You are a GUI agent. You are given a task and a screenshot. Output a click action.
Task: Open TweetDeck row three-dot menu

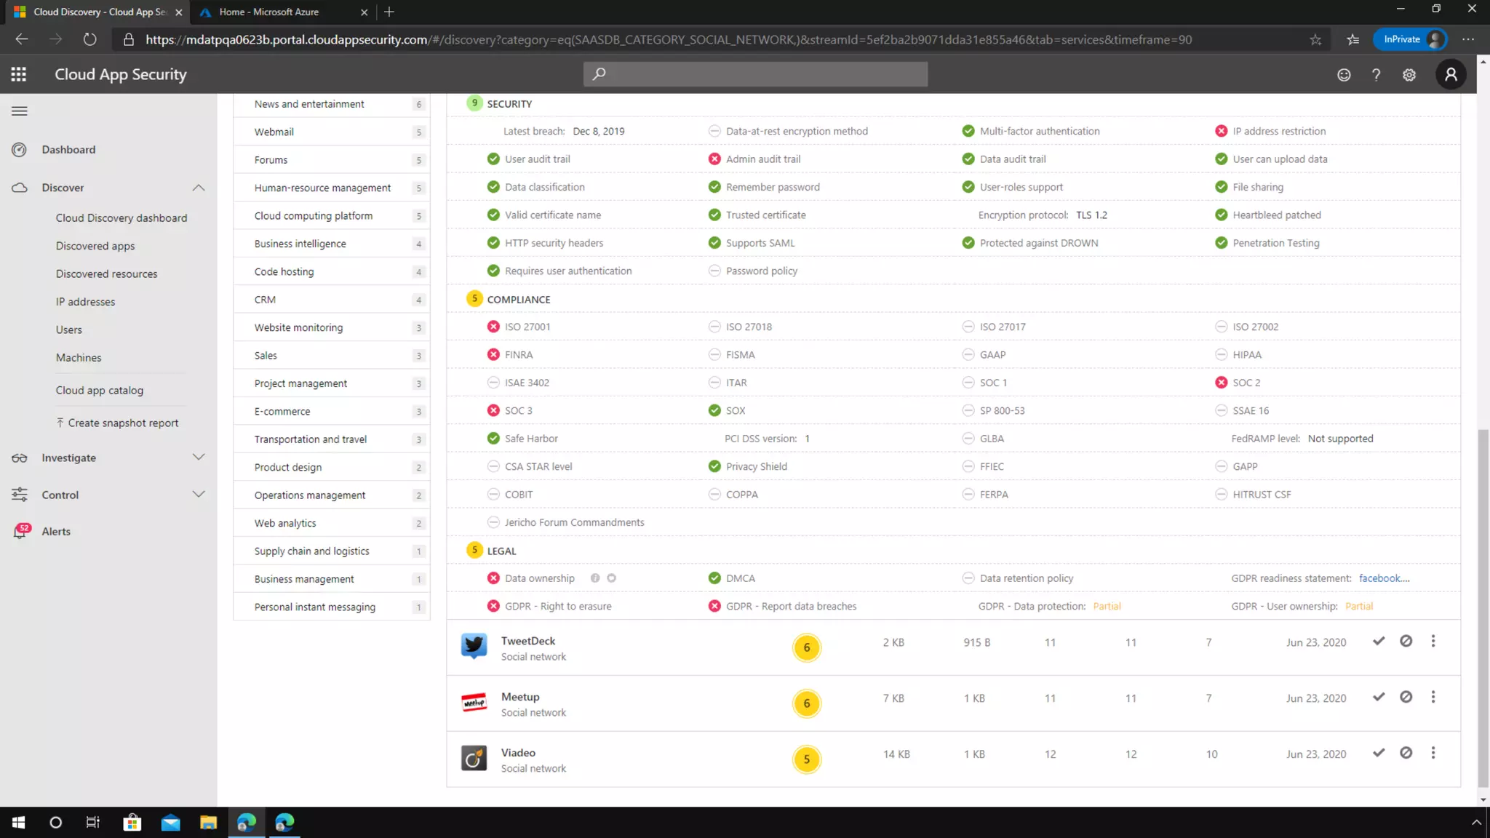click(x=1433, y=641)
